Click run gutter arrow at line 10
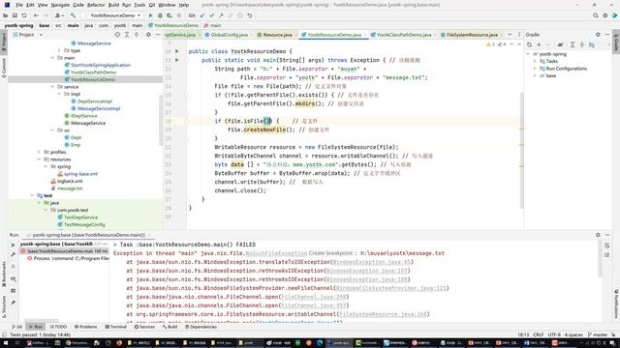This screenshot has width=620, height=348. pos(176,51)
